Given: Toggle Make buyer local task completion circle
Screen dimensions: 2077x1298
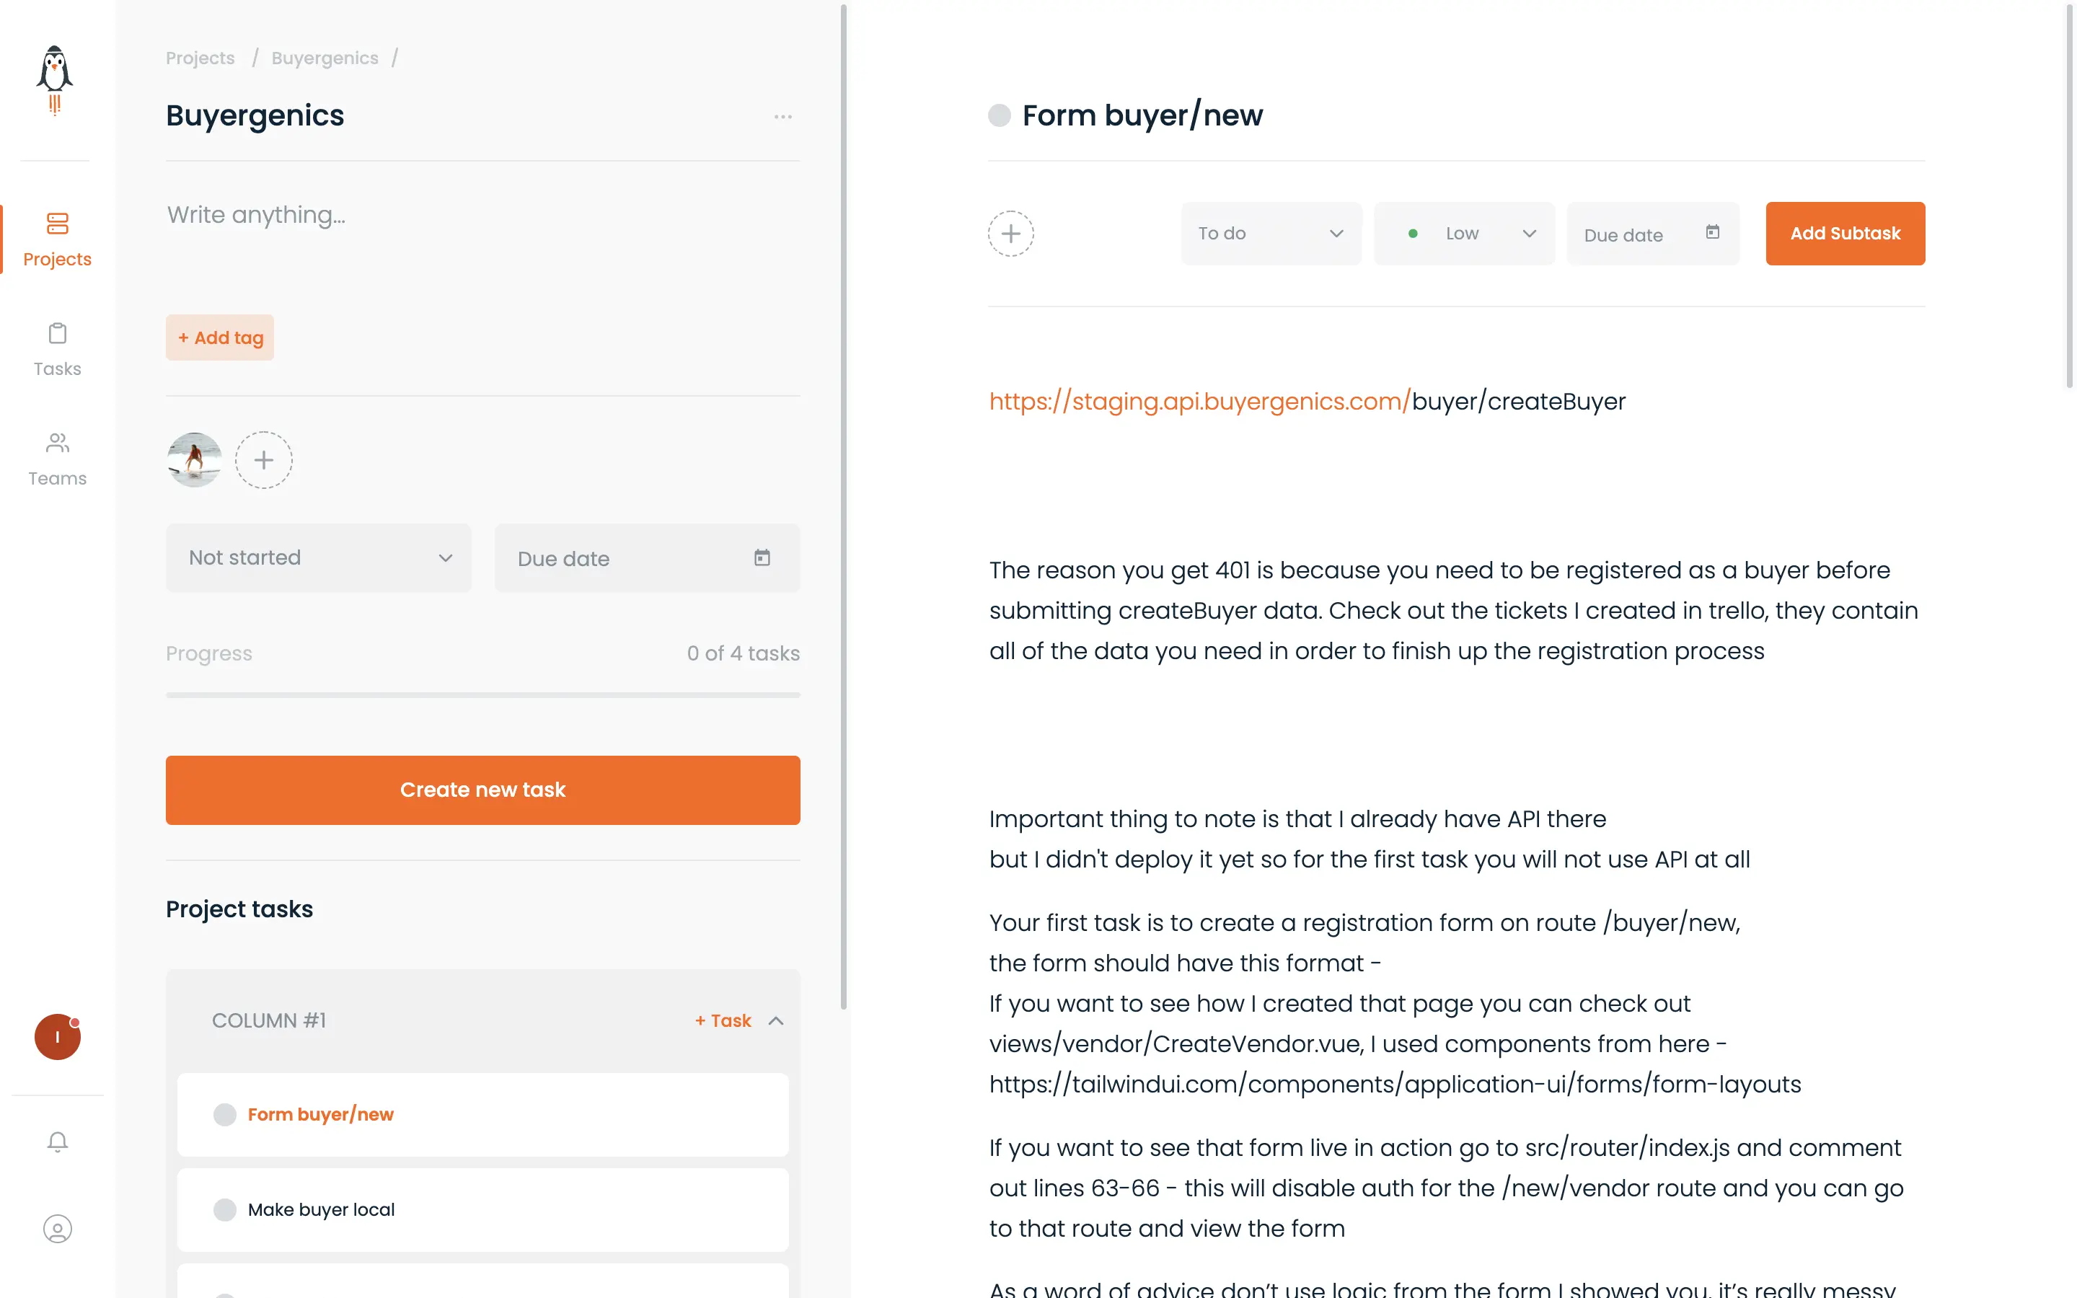Looking at the screenshot, I should tap(225, 1209).
